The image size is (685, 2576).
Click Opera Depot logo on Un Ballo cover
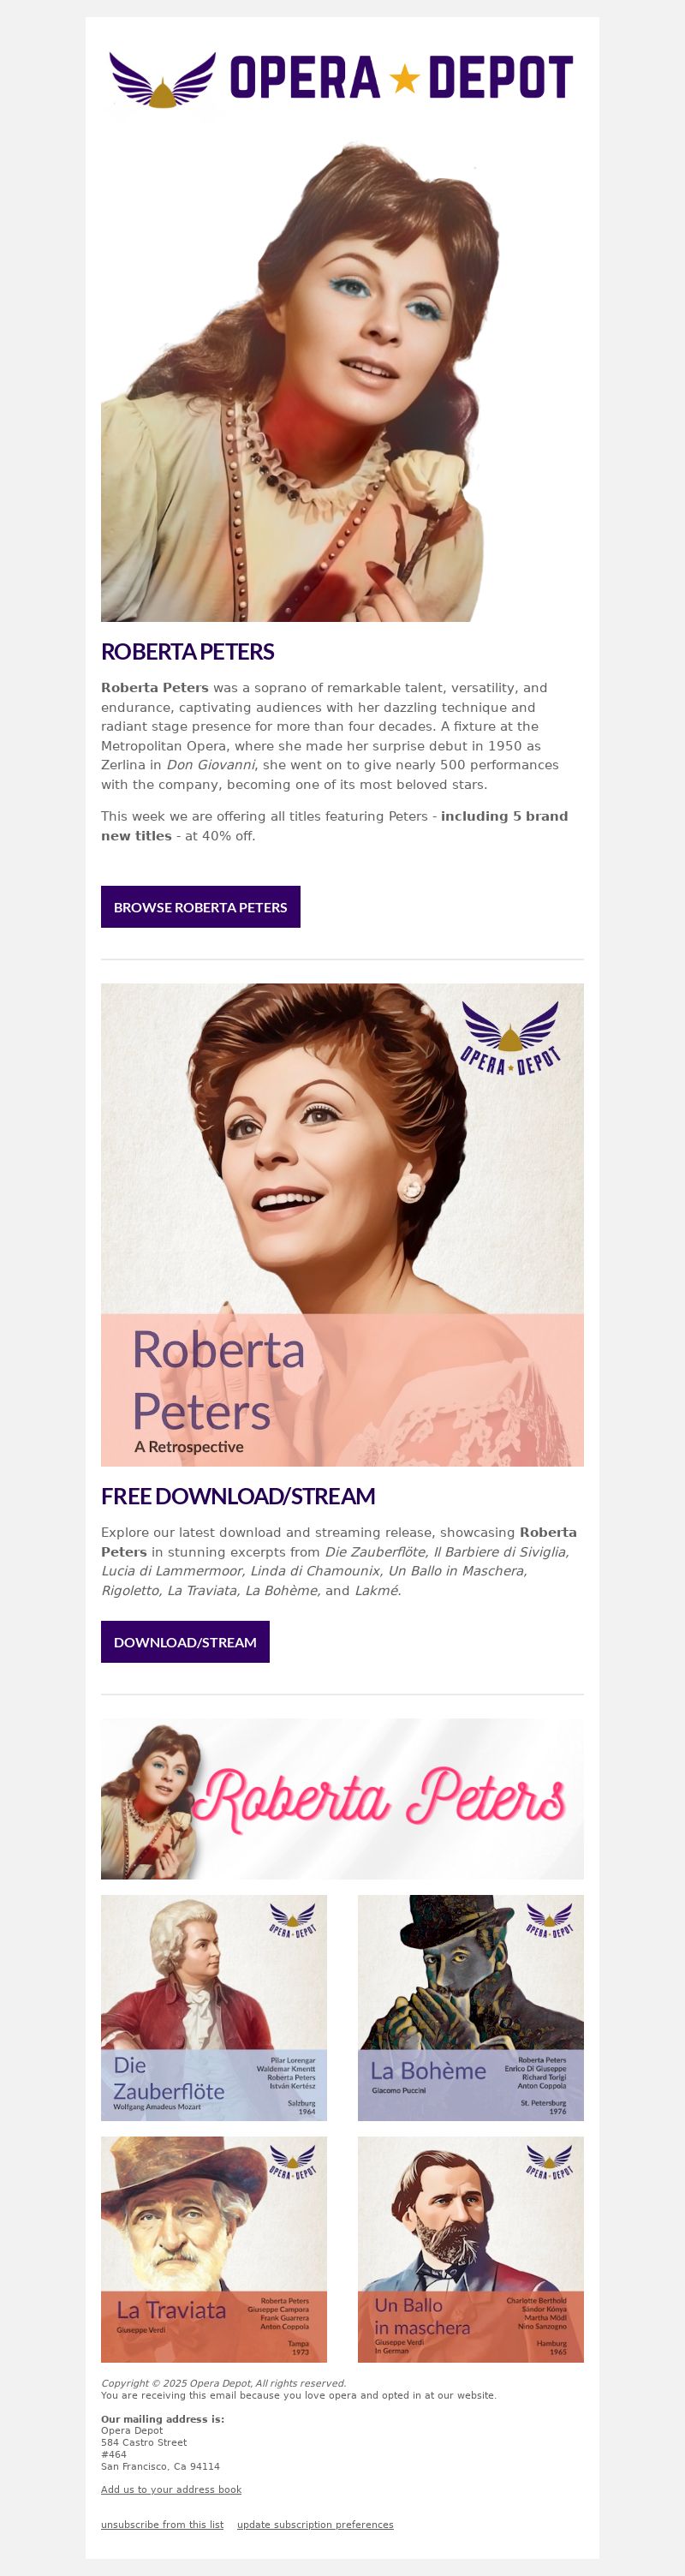550,2162
